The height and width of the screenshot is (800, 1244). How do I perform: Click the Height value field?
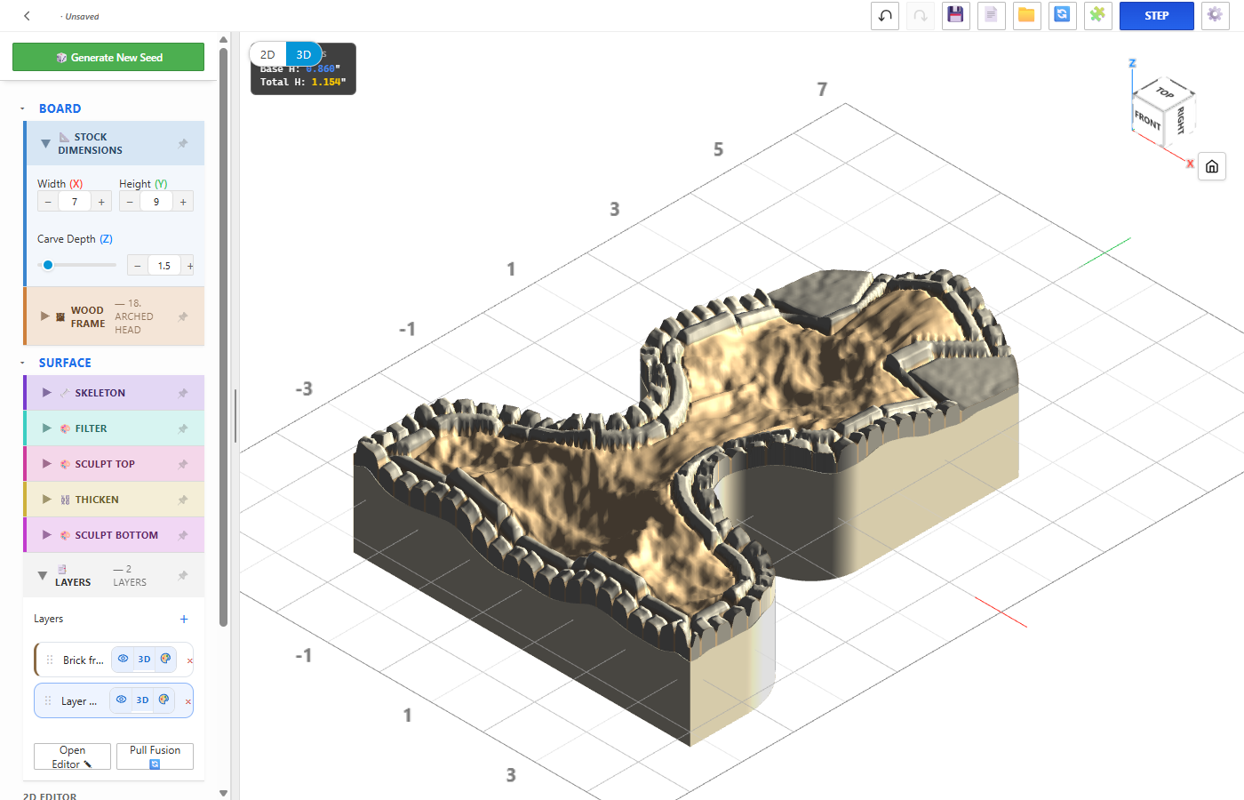156,202
